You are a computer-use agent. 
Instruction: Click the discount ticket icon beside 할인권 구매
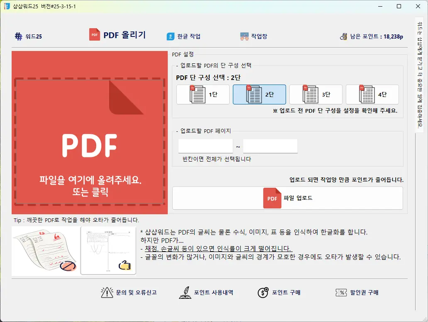point(340,293)
